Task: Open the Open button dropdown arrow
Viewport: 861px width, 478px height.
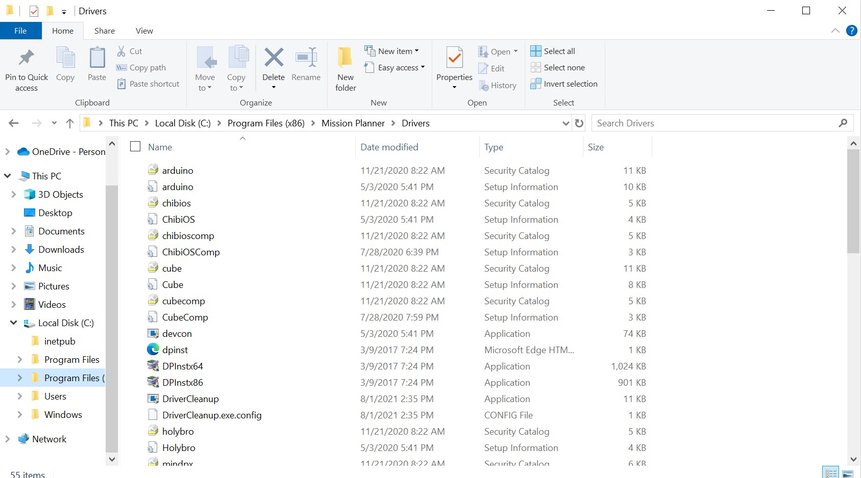Action: 515,51
